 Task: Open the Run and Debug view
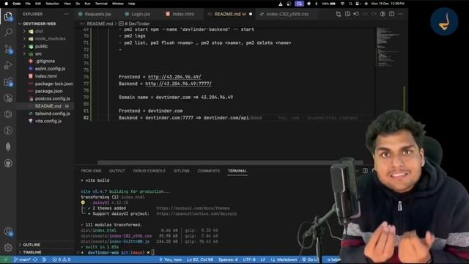tap(8, 65)
